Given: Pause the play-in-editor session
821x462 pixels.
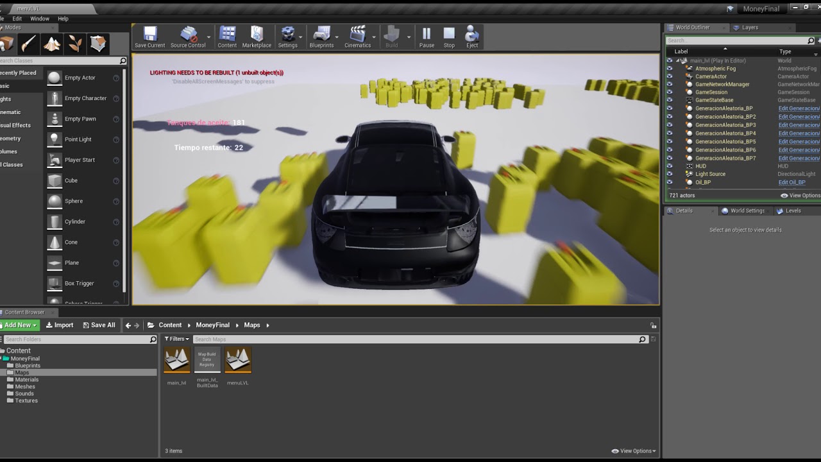Looking at the screenshot, I should pos(427,37).
